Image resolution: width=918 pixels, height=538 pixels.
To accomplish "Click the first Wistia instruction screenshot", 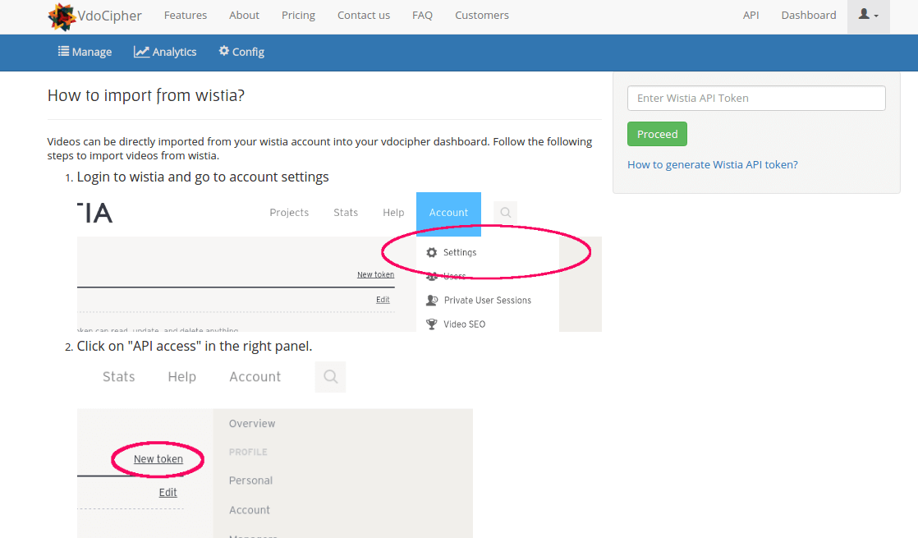I will (339, 262).
